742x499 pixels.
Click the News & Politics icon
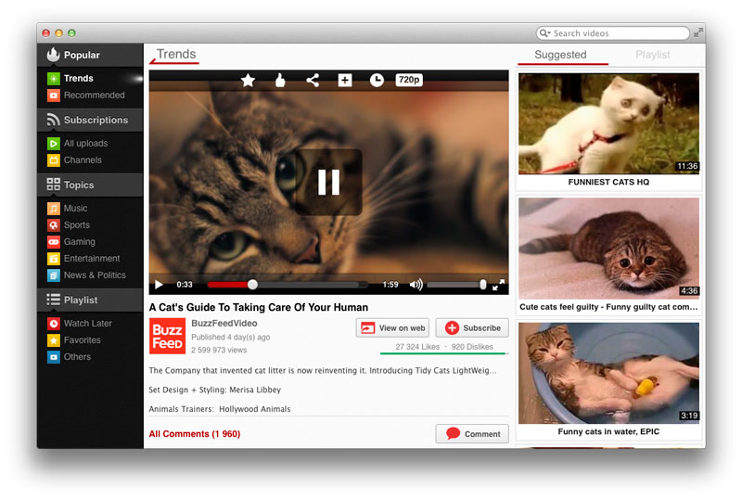(54, 275)
